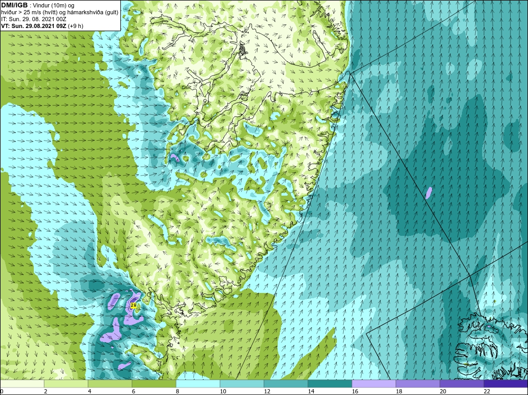This screenshot has width=528, height=395.
Task: Select the 8–10 m/s light cyan legend swatch
Action: tap(198, 384)
